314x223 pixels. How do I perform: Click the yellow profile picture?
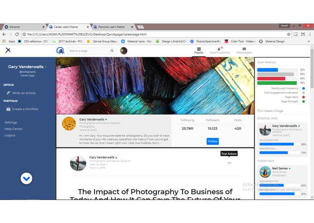point(69,124)
